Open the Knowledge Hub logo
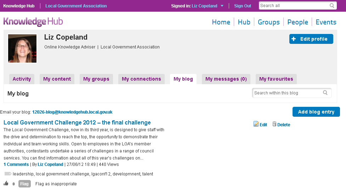 pos(33,22)
